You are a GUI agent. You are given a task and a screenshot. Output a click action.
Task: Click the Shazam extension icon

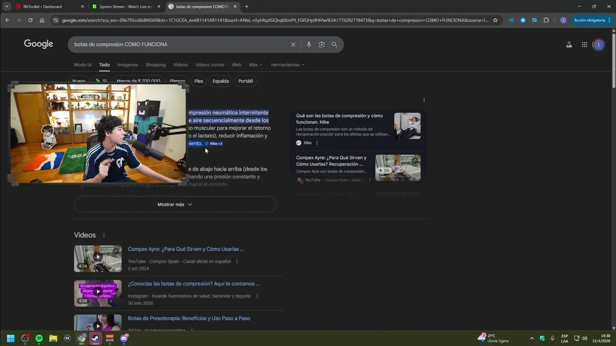pyautogui.click(x=523, y=20)
